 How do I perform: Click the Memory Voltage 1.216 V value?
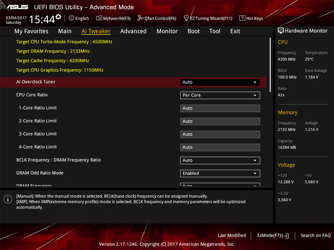click(x=311, y=130)
